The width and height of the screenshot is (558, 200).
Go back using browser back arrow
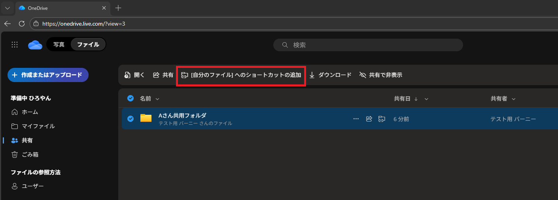coord(8,24)
